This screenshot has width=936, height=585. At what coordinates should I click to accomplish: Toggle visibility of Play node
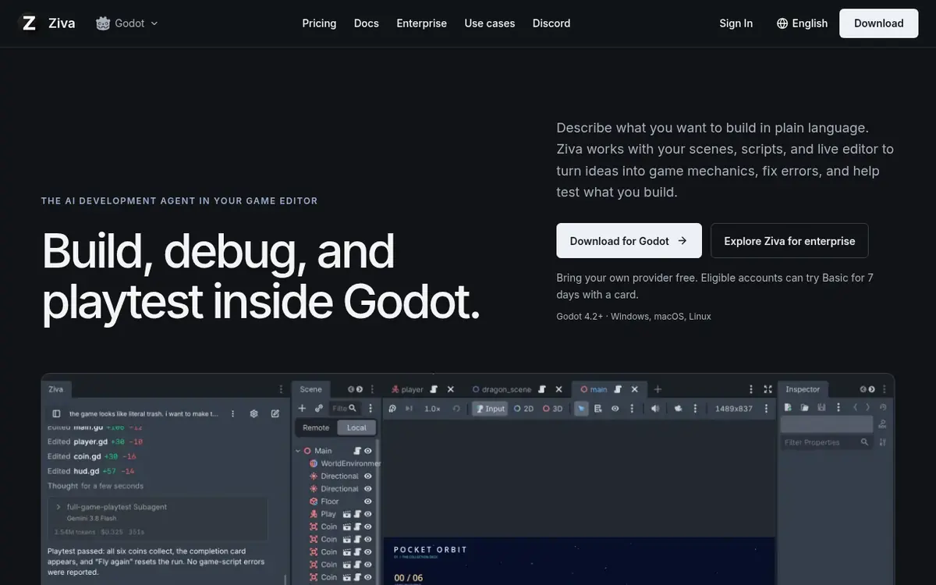pyautogui.click(x=367, y=514)
